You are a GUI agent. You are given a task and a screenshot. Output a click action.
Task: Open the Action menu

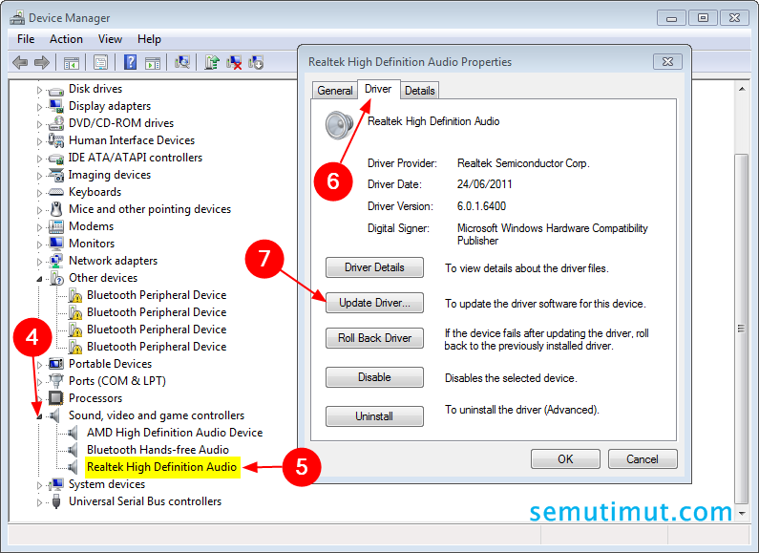tap(66, 39)
